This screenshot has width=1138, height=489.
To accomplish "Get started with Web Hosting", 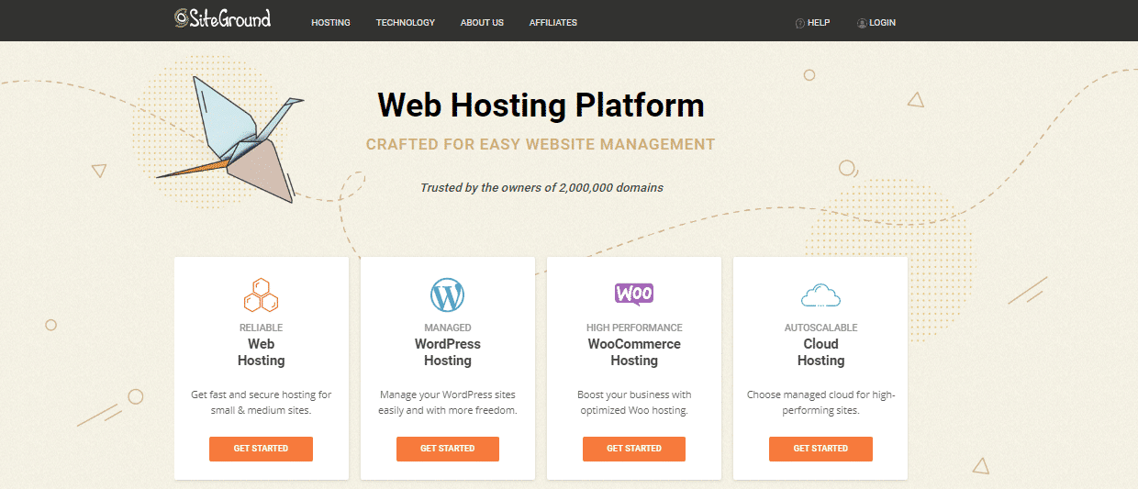I will 261,449.
